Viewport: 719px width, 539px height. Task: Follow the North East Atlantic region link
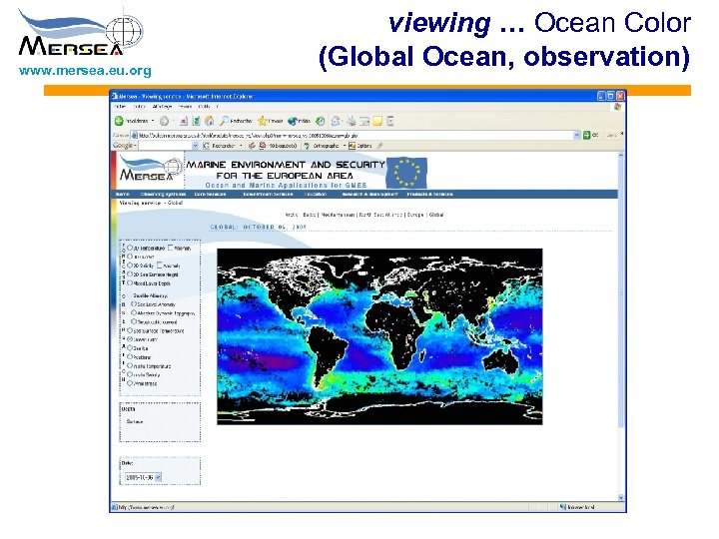[381, 215]
